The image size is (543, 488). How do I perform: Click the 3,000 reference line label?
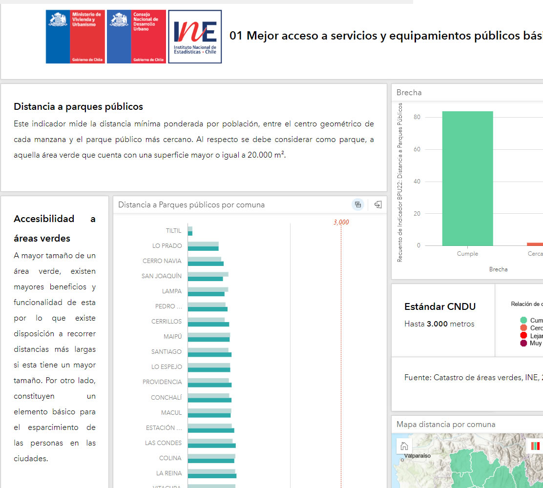click(341, 223)
